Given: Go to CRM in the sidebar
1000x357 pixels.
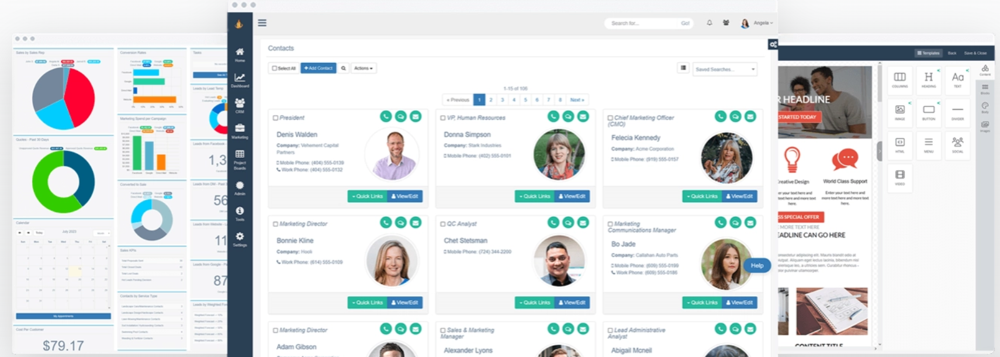Looking at the screenshot, I should [240, 105].
